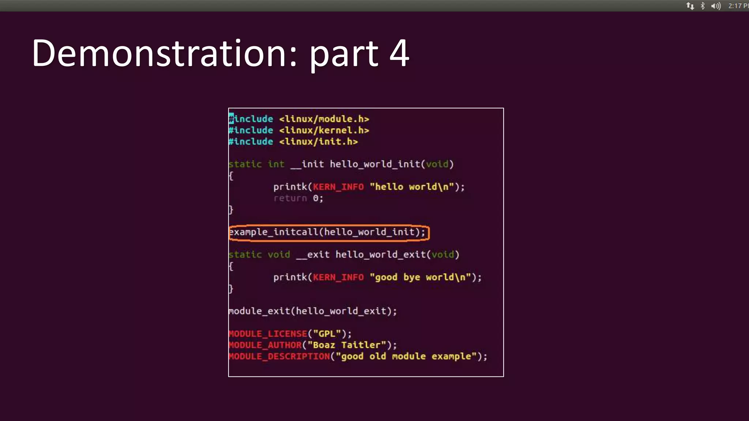This screenshot has height=421, width=749.
Task: Open the 2:17 PM clock
Action: 738,6
